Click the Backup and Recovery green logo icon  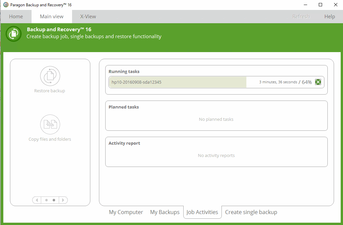(14, 34)
